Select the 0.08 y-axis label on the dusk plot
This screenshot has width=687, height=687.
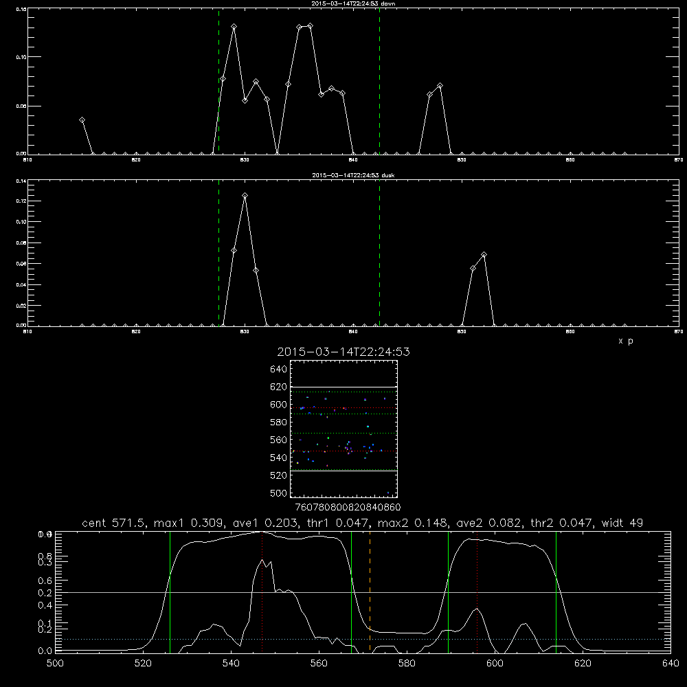point(21,243)
